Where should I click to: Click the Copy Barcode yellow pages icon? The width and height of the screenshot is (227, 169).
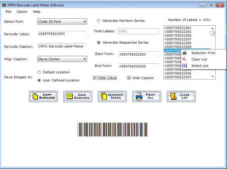35,97
